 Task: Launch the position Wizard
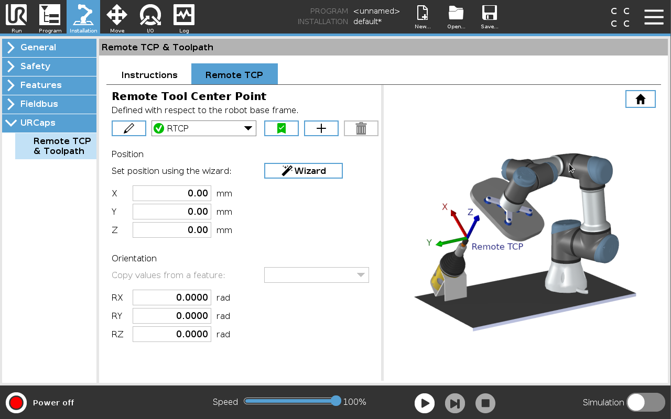click(304, 171)
